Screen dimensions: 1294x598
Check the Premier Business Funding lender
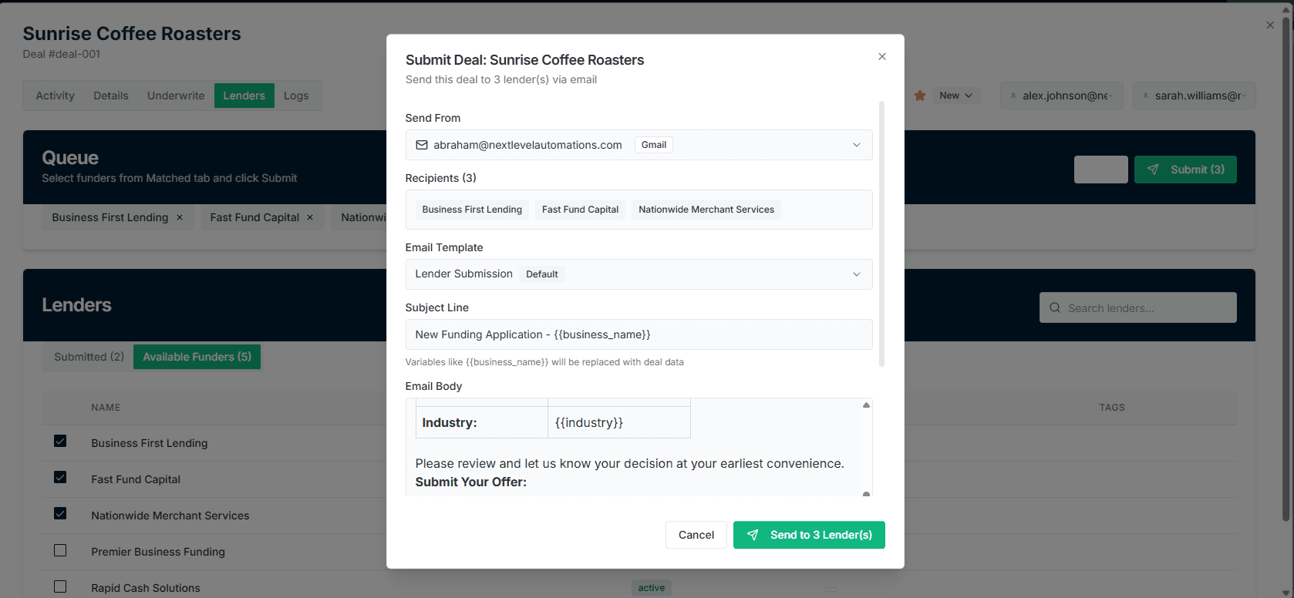tap(60, 549)
